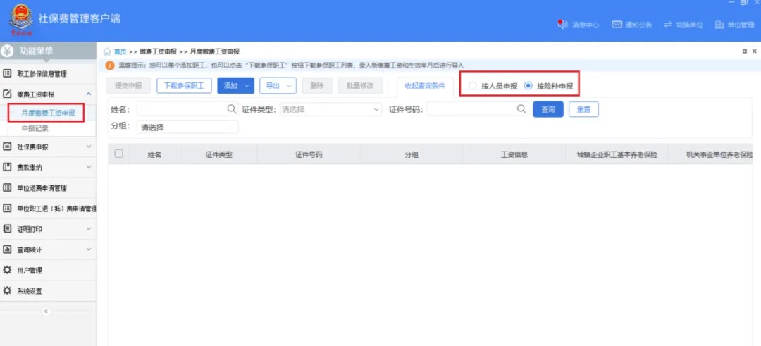Select the 按人员申报 radio button
This screenshot has width=761, height=346.
coord(473,86)
